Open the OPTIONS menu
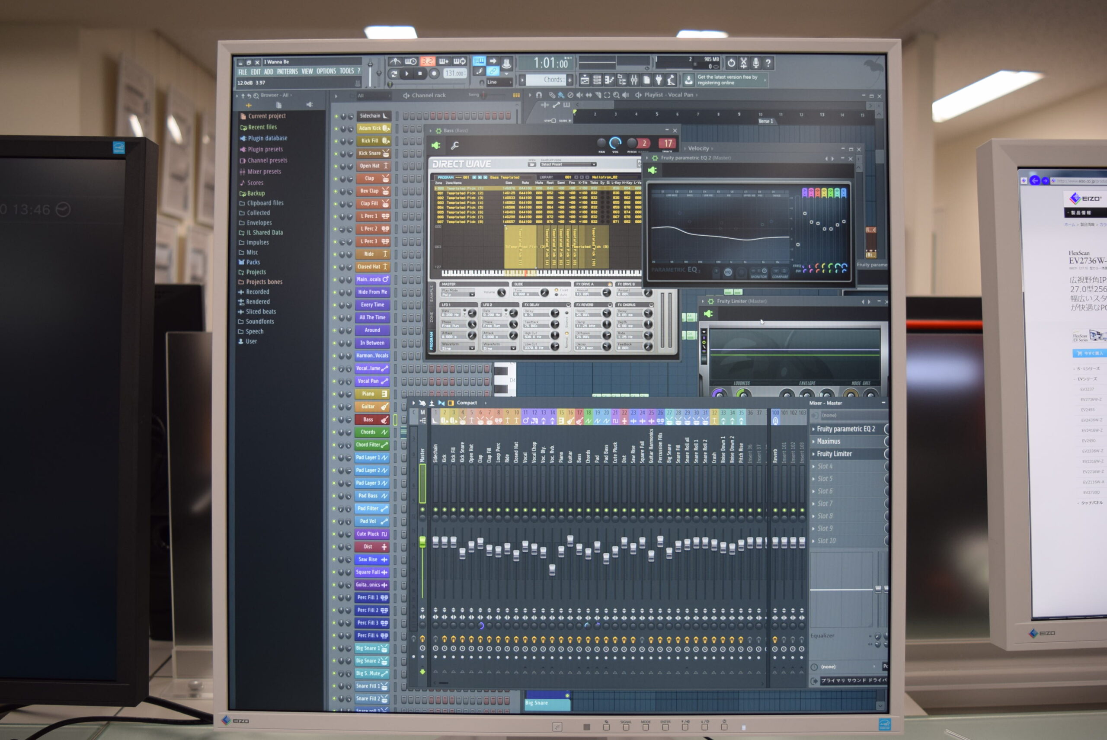This screenshot has width=1107, height=740. (x=326, y=71)
